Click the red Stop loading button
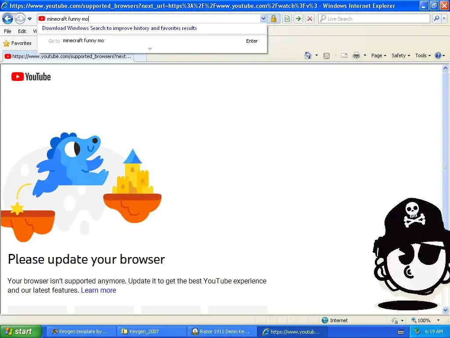Screen dimensions: 450x338 pos(310,18)
